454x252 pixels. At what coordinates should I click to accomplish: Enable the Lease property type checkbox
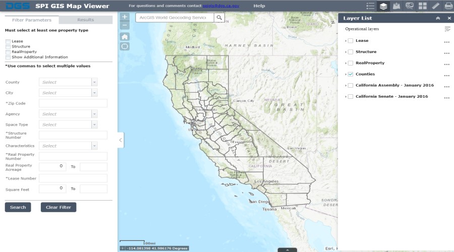(8, 41)
